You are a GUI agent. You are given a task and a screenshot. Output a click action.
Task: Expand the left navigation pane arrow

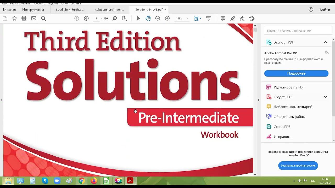(1, 100)
